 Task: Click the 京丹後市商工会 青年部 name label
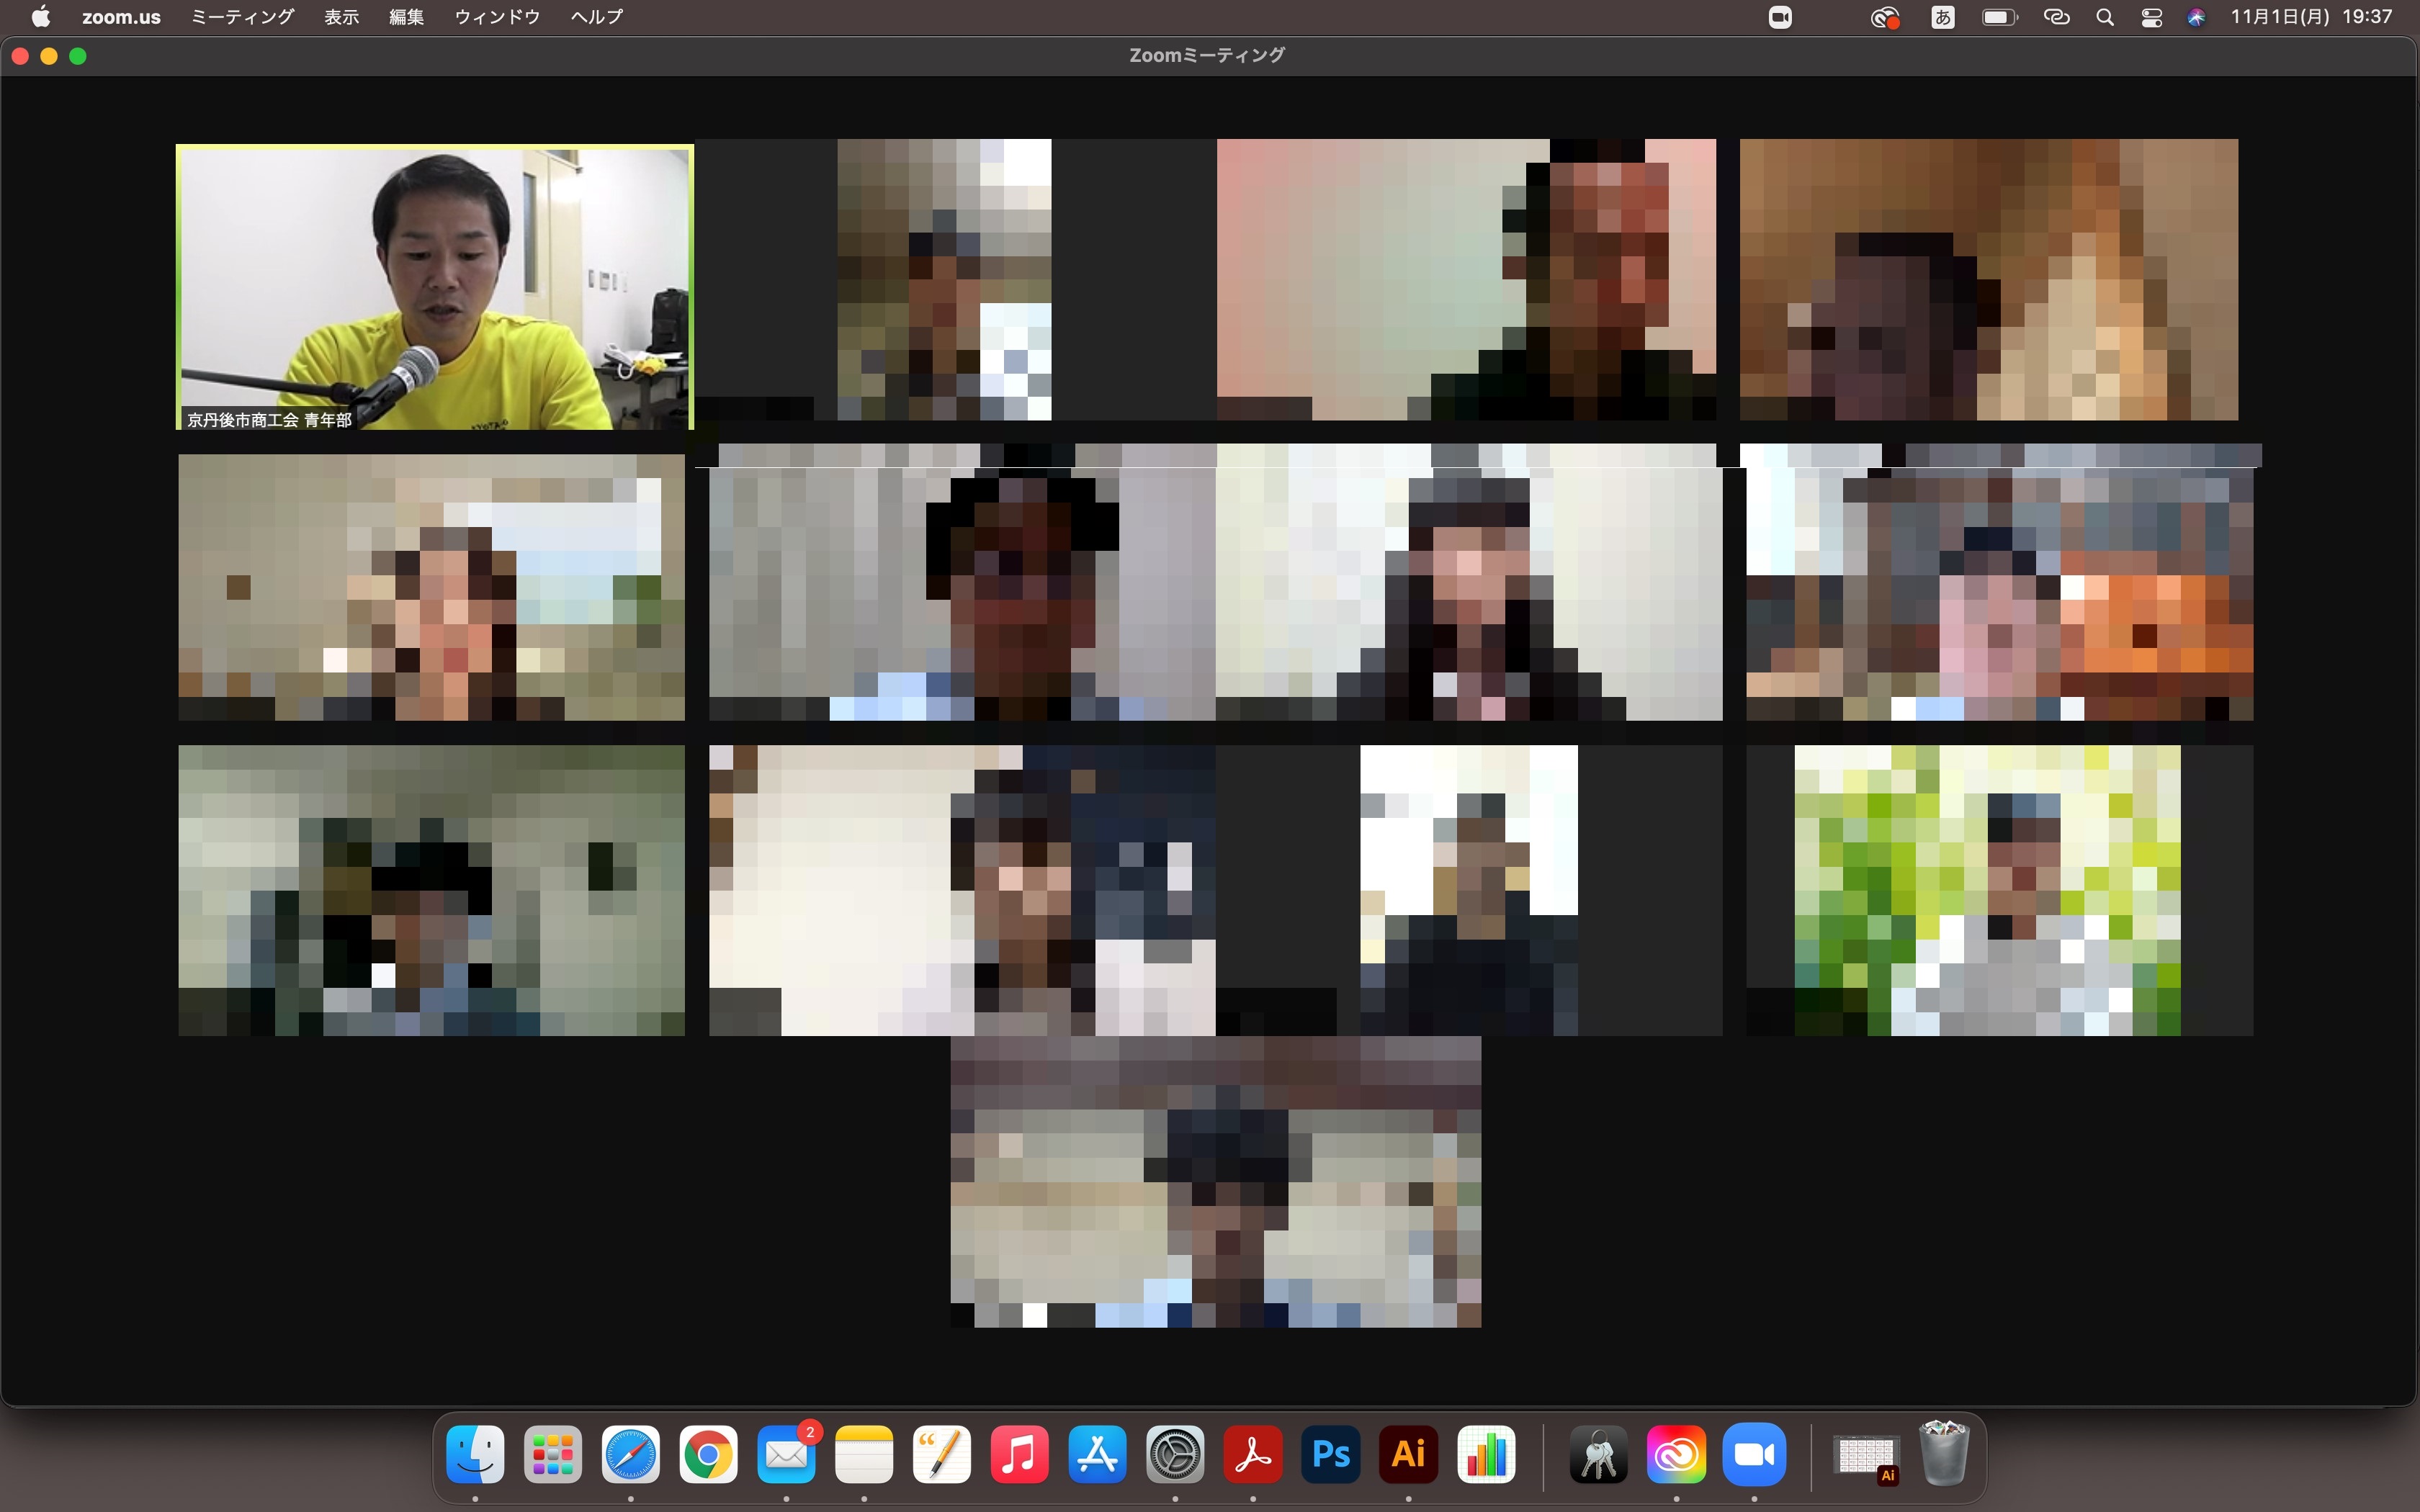(x=270, y=420)
